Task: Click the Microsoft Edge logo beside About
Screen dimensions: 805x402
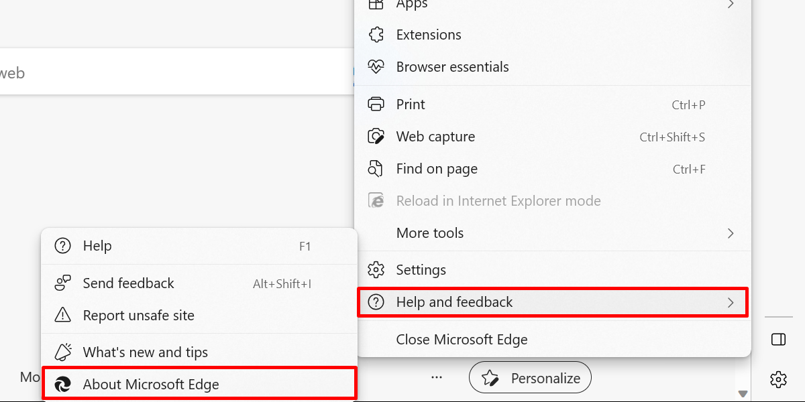Action: pyautogui.click(x=62, y=383)
